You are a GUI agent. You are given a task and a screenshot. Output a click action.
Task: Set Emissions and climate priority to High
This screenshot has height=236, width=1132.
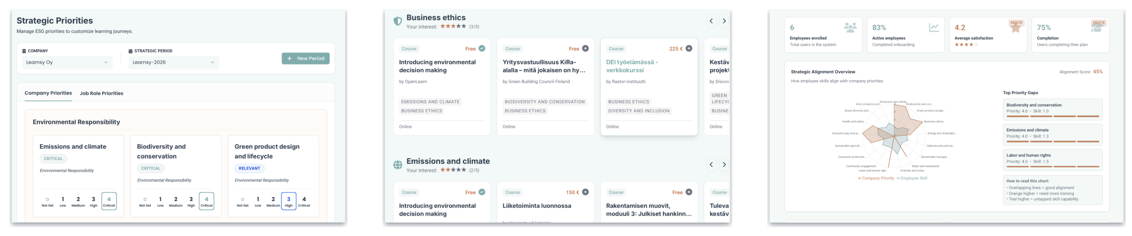click(x=93, y=201)
